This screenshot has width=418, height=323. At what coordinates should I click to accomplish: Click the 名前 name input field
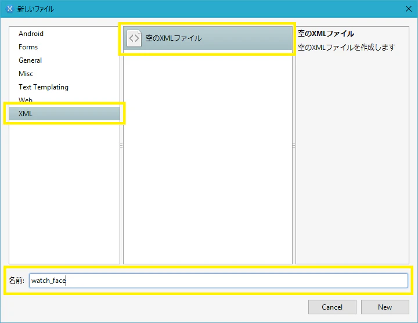218,281
